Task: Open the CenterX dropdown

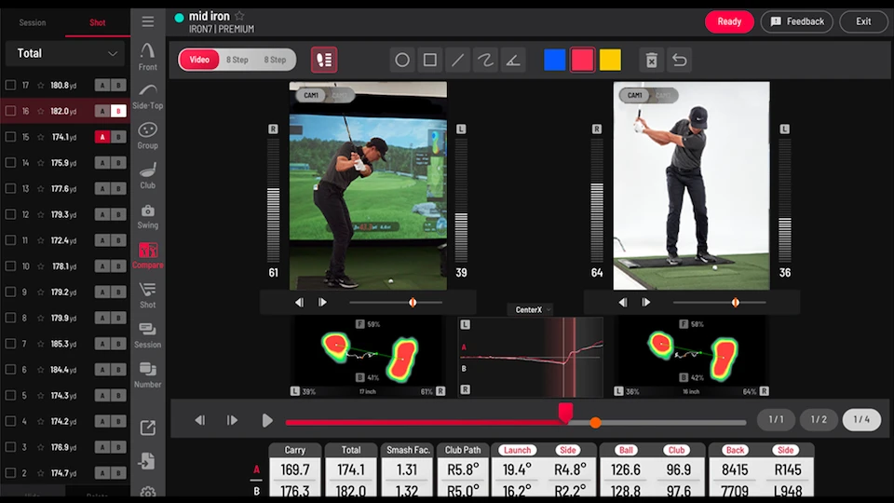Action: point(530,309)
